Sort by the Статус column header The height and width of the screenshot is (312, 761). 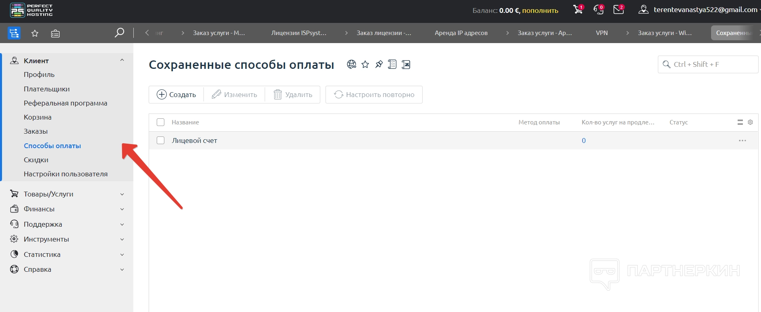pyautogui.click(x=679, y=122)
